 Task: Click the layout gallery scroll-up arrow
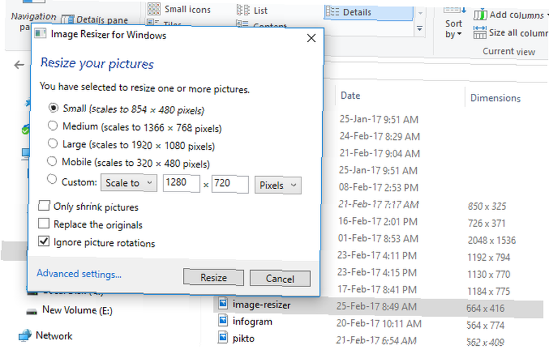(x=420, y=13)
